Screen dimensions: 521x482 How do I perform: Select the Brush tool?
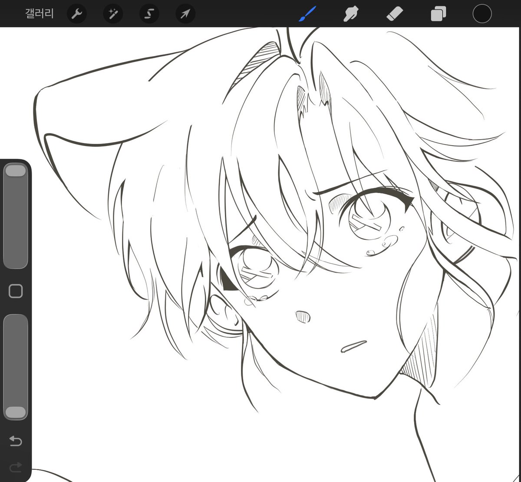click(308, 14)
